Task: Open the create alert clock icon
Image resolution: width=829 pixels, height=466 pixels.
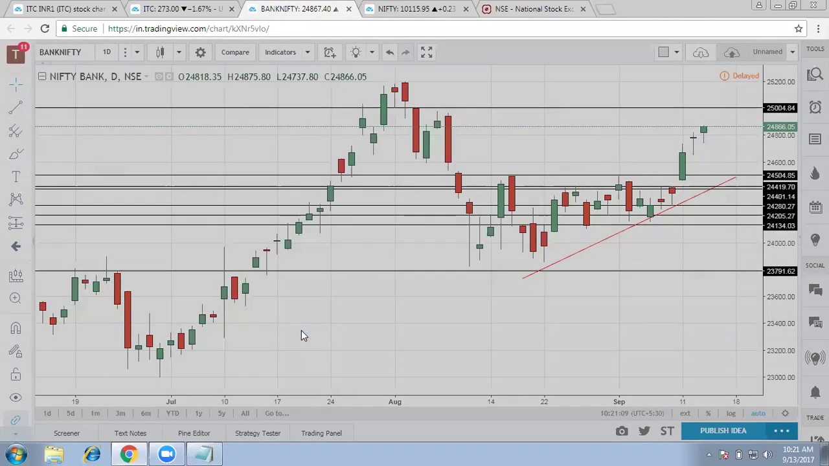Action: point(330,52)
